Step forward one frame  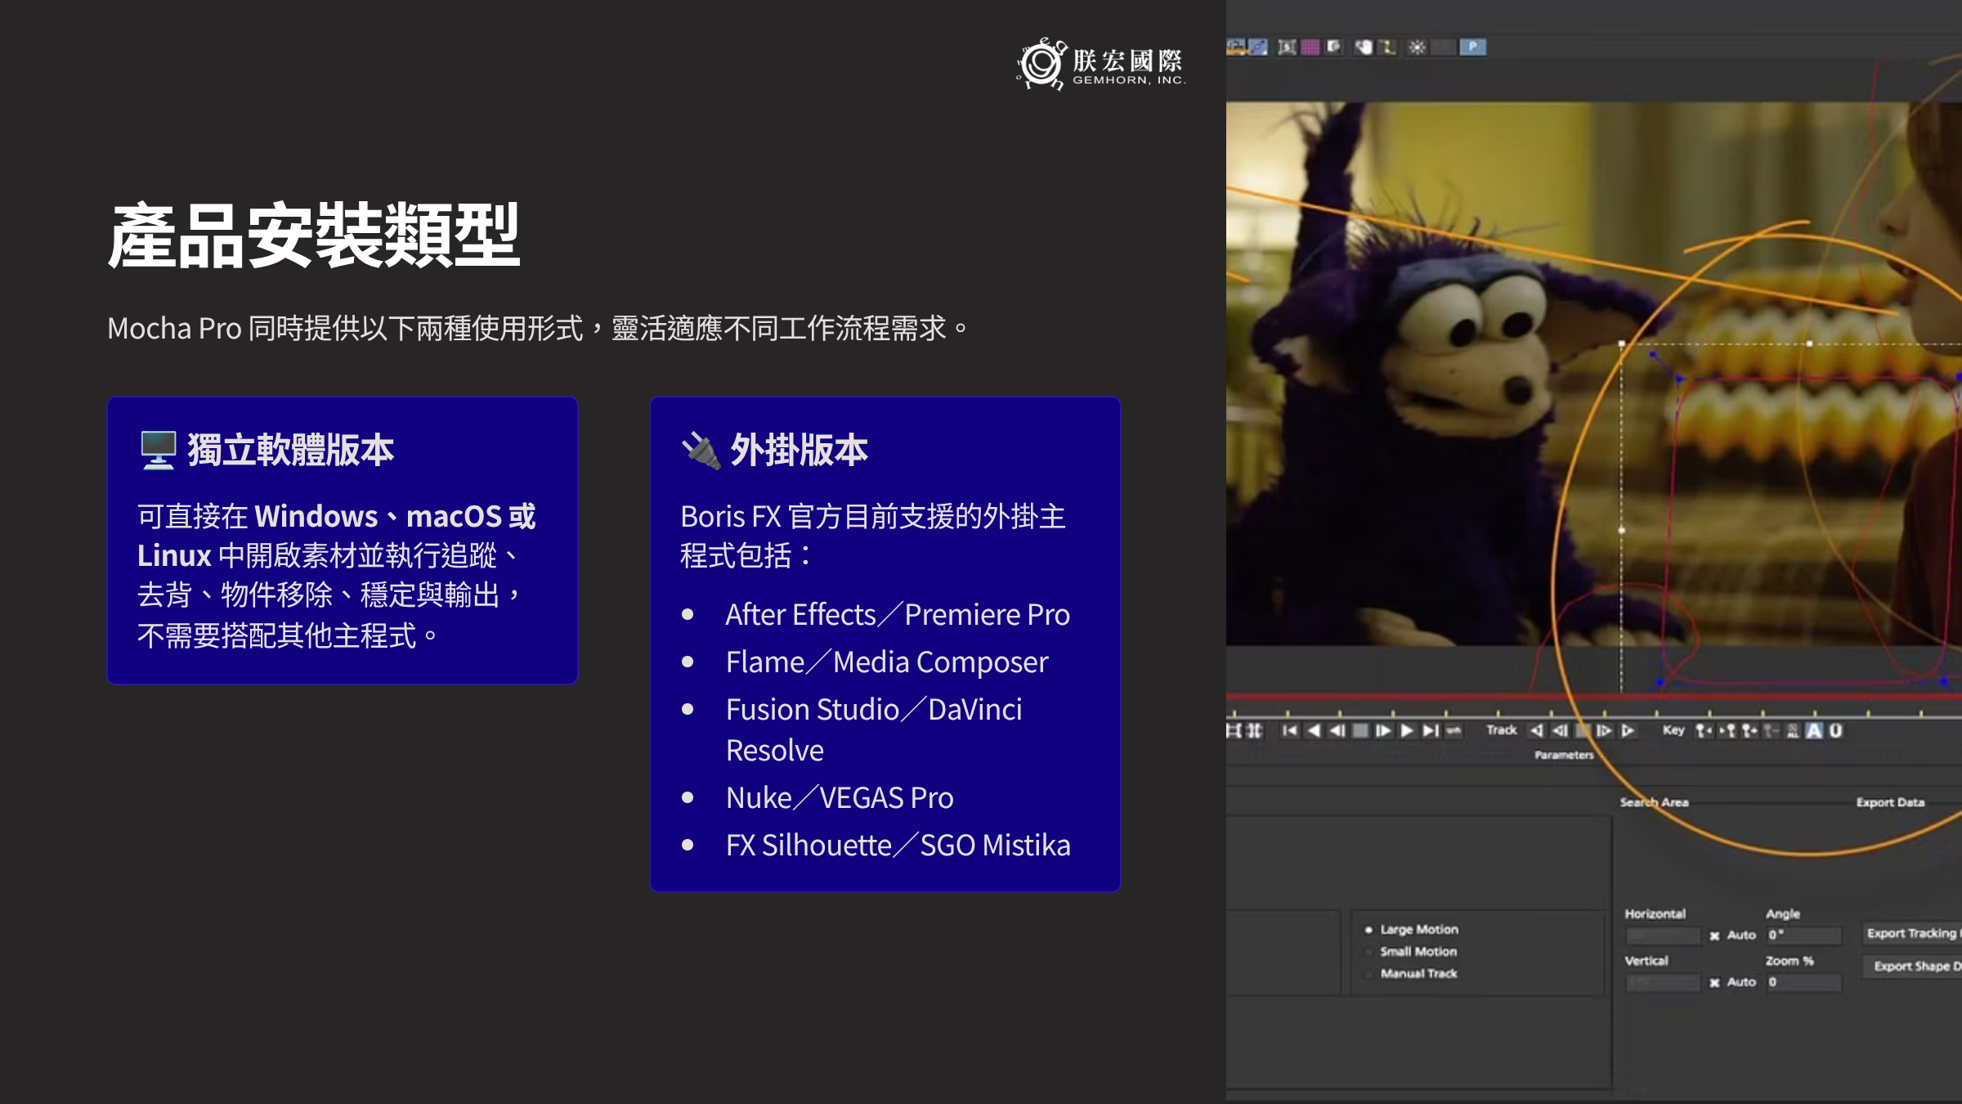tap(1383, 730)
